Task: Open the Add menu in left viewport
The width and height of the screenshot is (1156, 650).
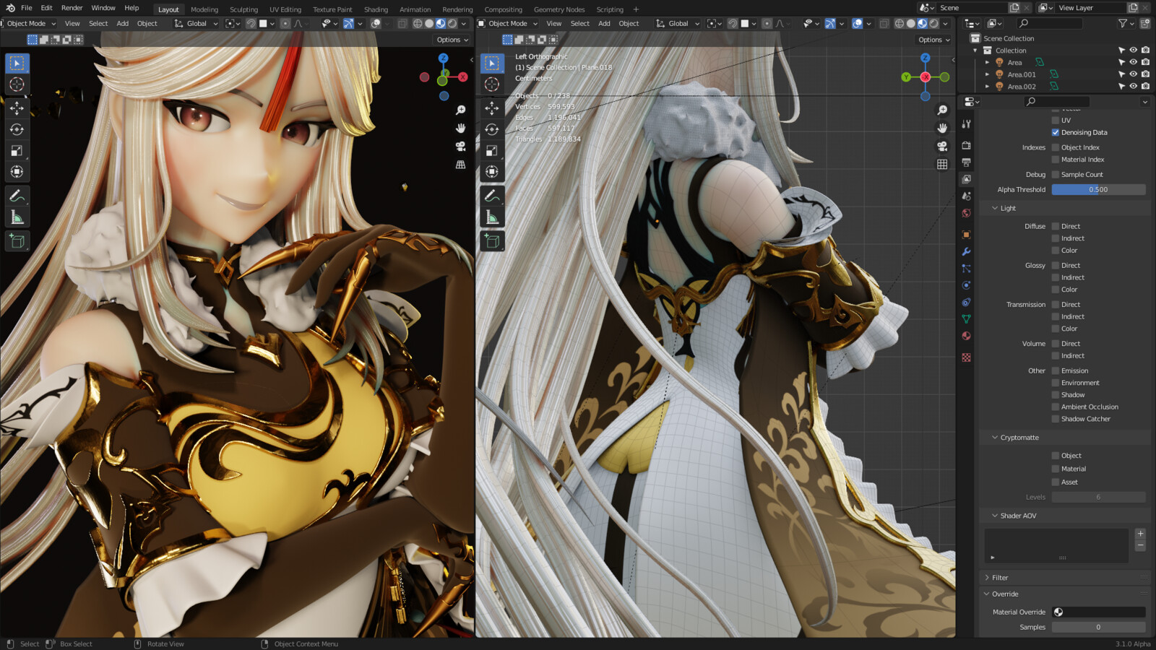Action: tap(123, 24)
